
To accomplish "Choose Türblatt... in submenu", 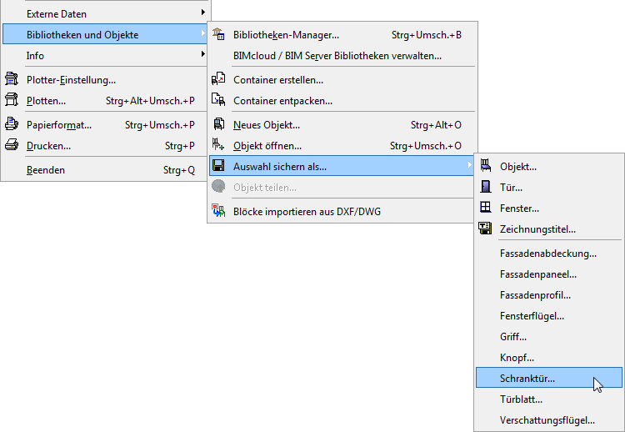I will tap(549, 399).
